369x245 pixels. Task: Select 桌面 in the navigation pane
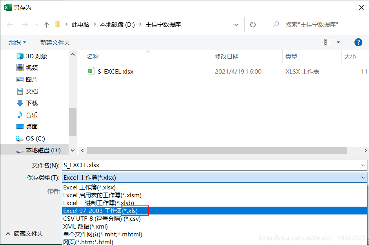[27, 126]
